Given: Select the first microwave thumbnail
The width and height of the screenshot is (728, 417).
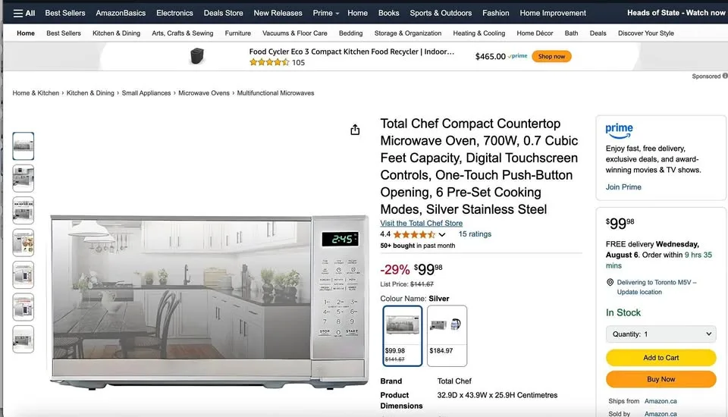Looking at the screenshot, I should pyautogui.click(x=24, y=146).
